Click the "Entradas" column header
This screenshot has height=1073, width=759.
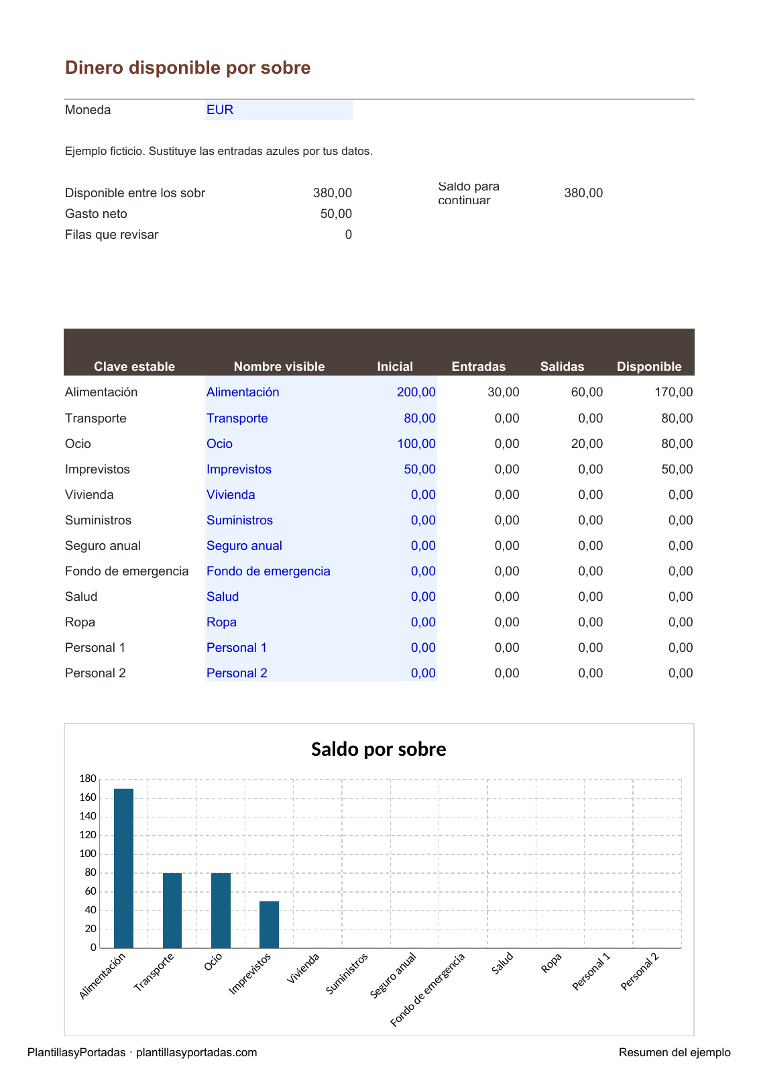pyautogui.click(x=479, y=367)
